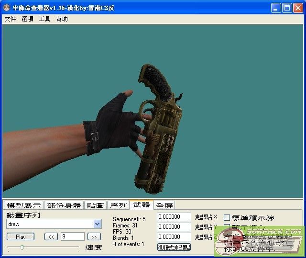Click the 測試起點 button
The height and width of the screenshot is (258, 306).
(x=174, y=247)
